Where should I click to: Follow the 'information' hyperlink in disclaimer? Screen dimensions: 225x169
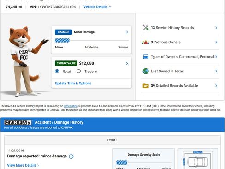click(71, 106)
